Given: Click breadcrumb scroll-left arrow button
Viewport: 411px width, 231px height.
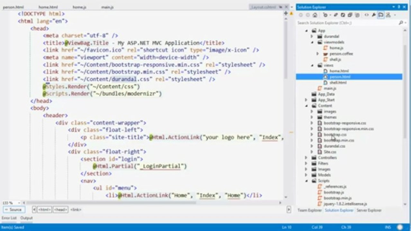Looking at the screenshot, I should 34,210.
